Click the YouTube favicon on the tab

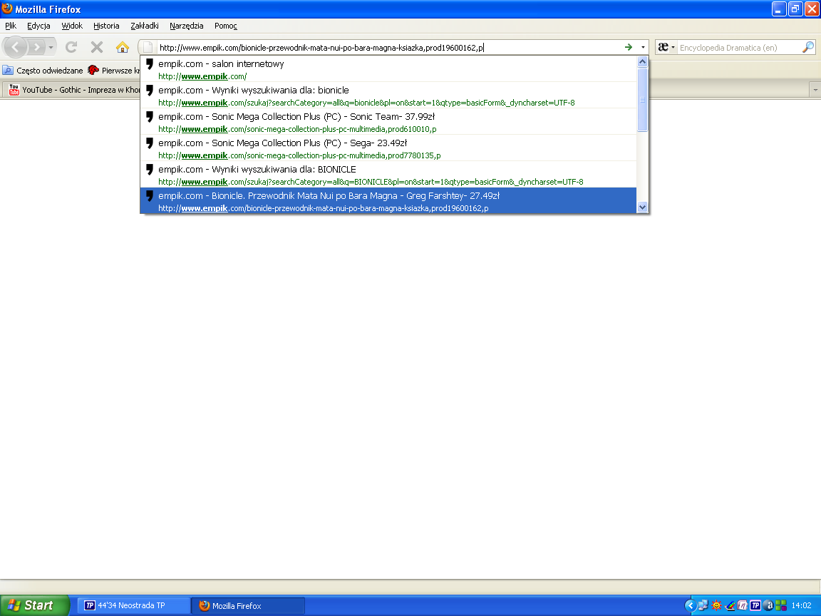tap(14, 90)
